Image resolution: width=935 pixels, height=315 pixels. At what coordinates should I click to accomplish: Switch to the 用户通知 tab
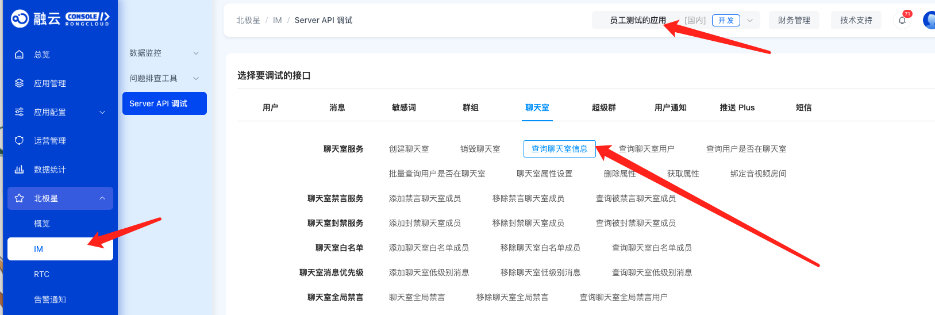tap(671, 107)
